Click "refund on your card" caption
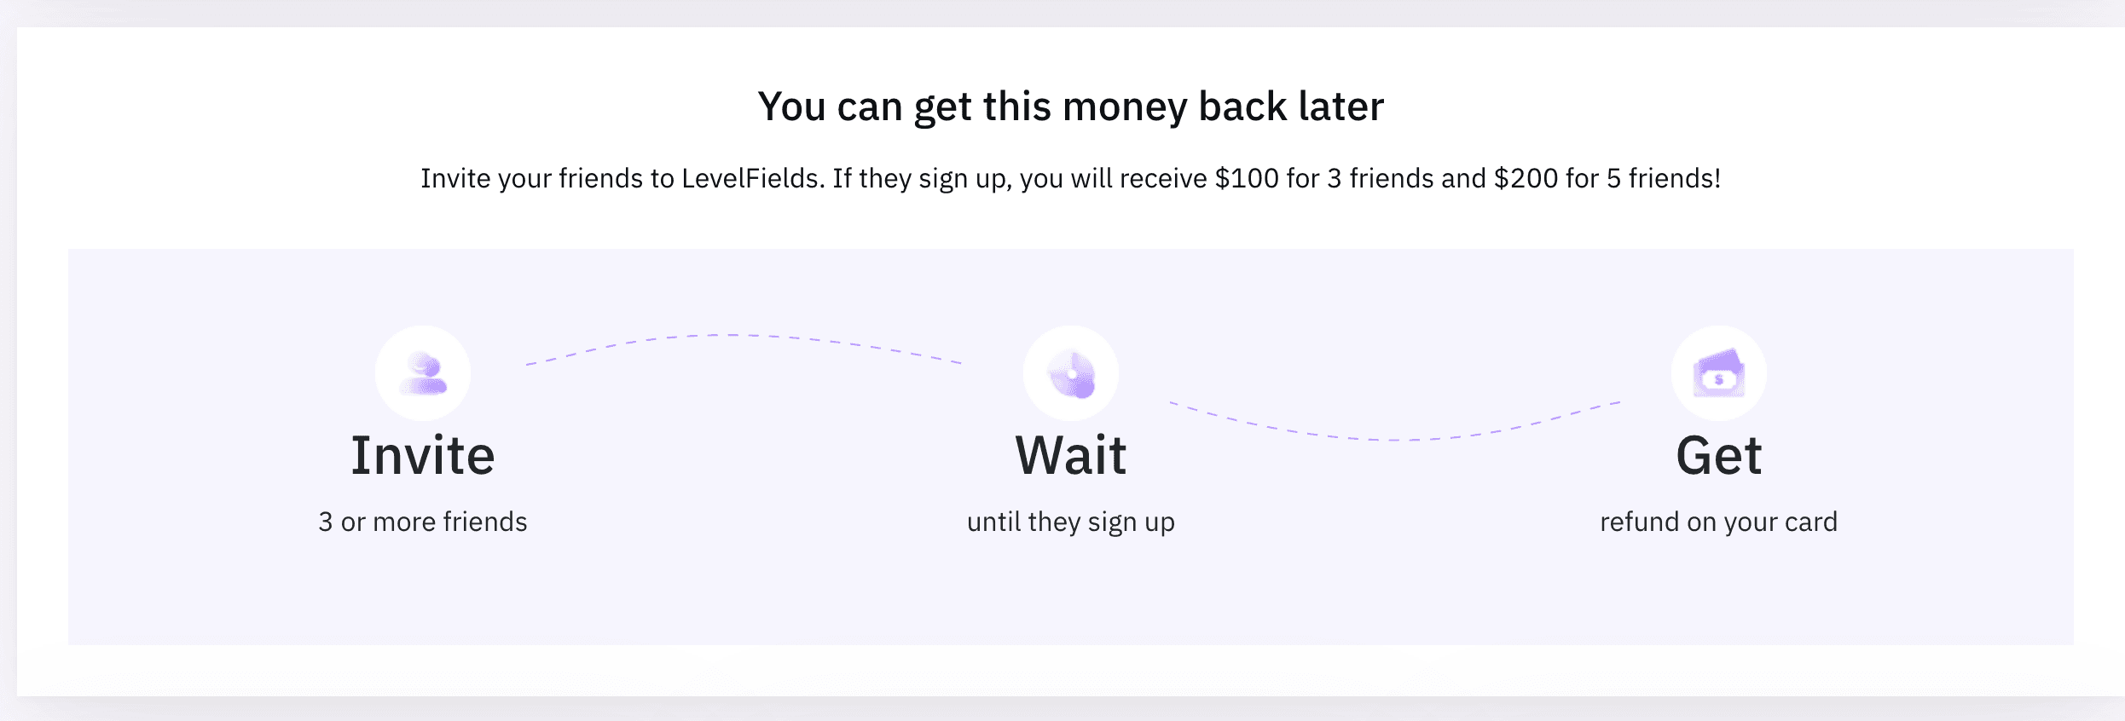Screen dimensions: 2125x721 (x=1719, y=522)
